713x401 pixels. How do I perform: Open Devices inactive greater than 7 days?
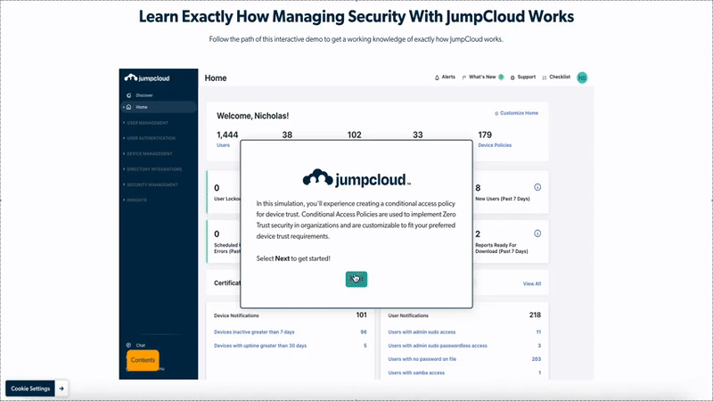point(254,331)
